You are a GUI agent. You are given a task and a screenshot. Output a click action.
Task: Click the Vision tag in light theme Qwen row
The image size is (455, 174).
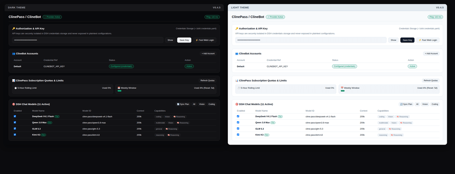point(394,123)
